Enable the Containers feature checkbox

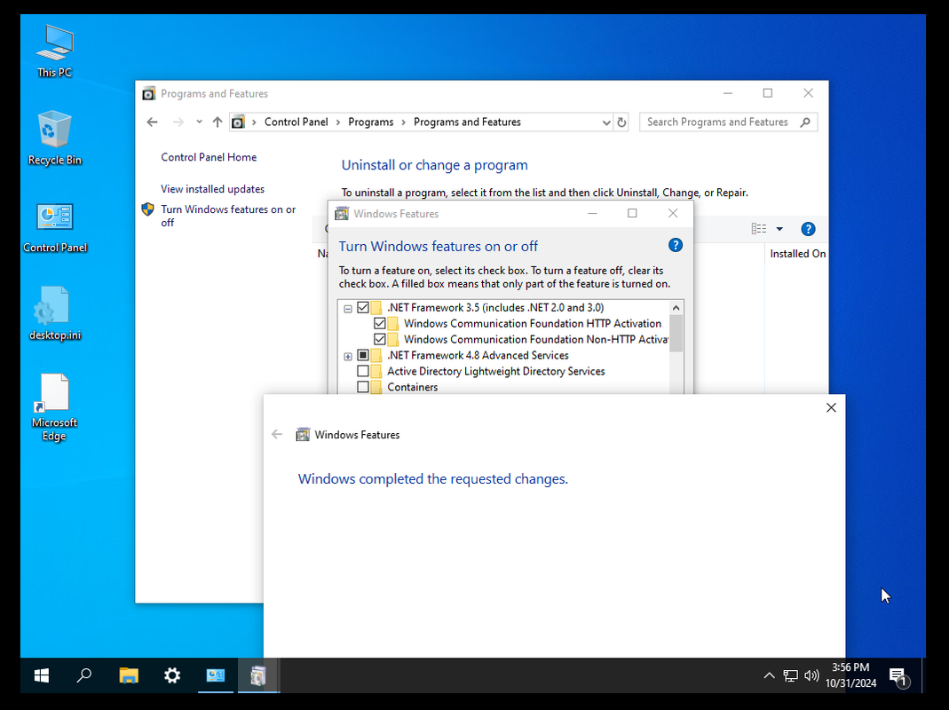[362, 387]
